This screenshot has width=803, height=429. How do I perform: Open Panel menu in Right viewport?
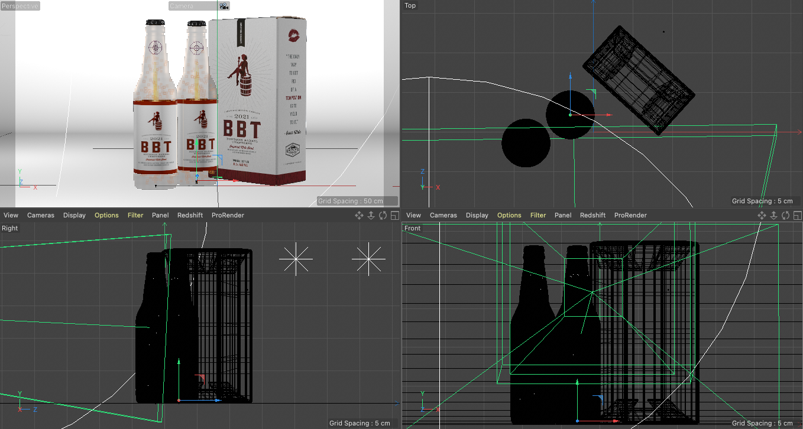[160, 215]
